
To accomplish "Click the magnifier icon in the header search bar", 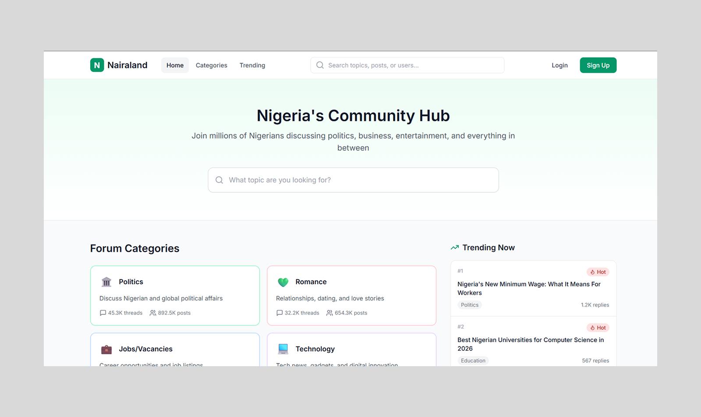I will pos(320,65).
